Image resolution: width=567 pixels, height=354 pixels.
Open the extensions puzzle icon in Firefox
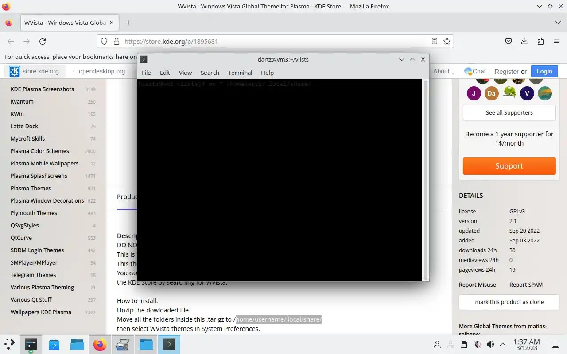point(540,41)
